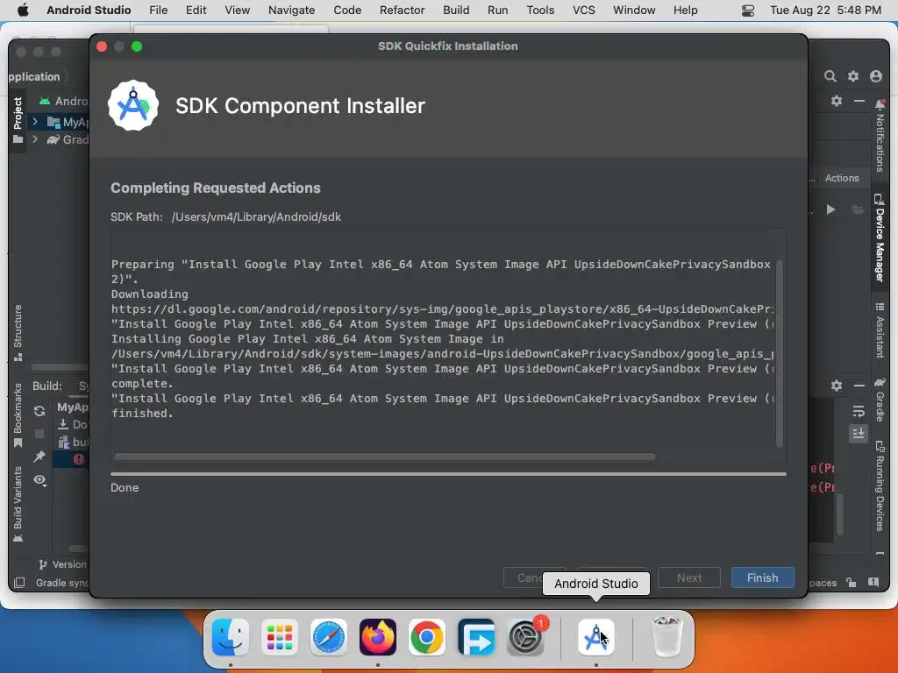898x673 pixels.
Task: Click the 'Done' status text
Action: [x=125, y=487]
